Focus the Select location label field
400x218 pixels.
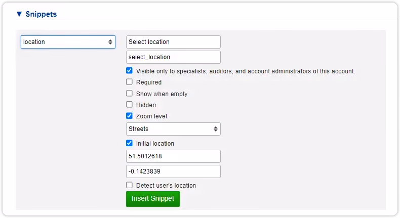(x=173, y=42)
